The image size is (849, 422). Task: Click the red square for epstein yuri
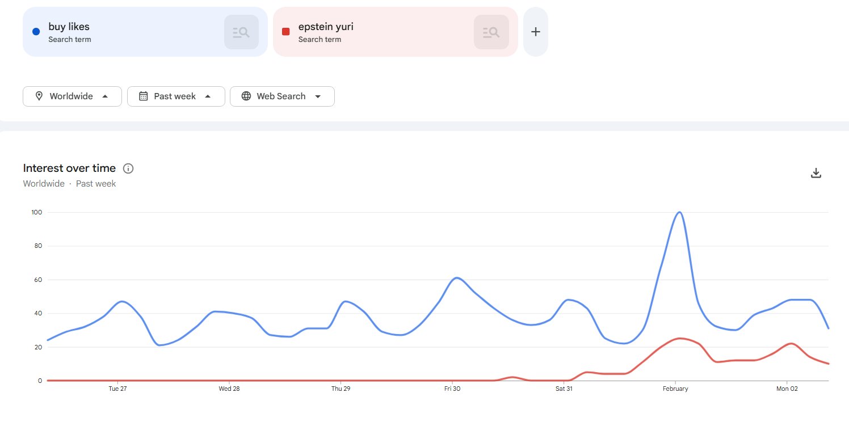pos(286,32)
